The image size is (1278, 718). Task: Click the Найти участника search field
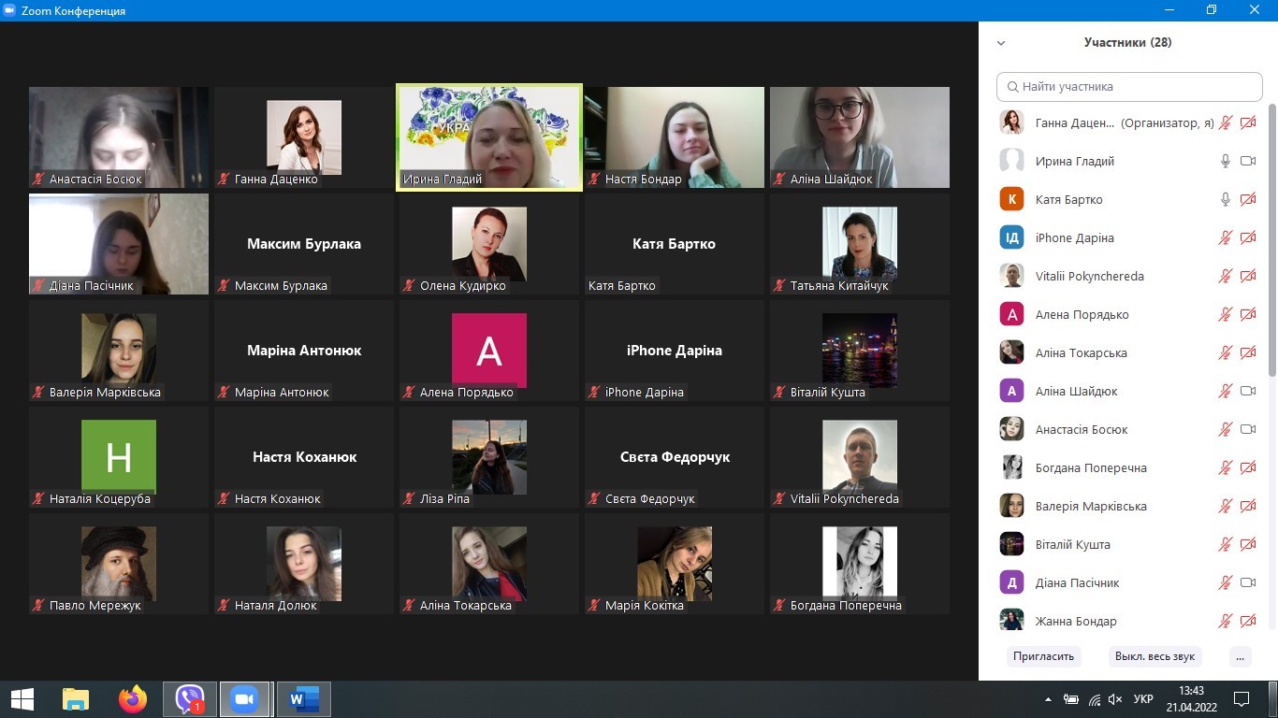pyautogui.click(x=1129, y=87)
